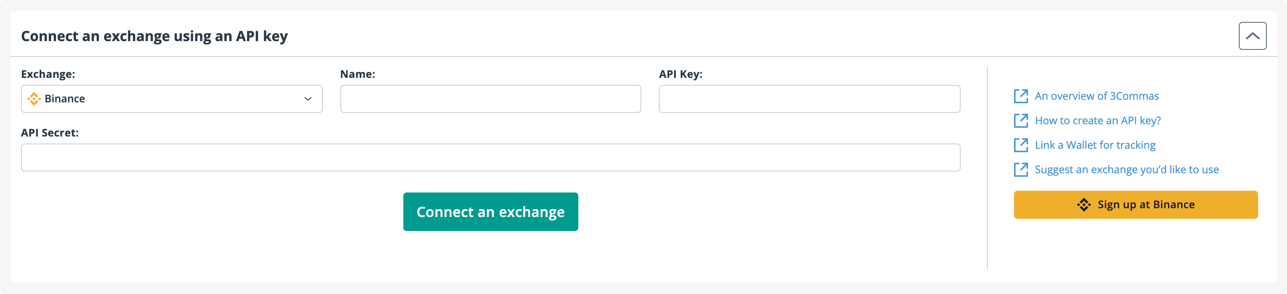Screen dimensions: 1287x294
Task: Focus the Name input field
Action: pyautogui.click(x=490, y=99)
